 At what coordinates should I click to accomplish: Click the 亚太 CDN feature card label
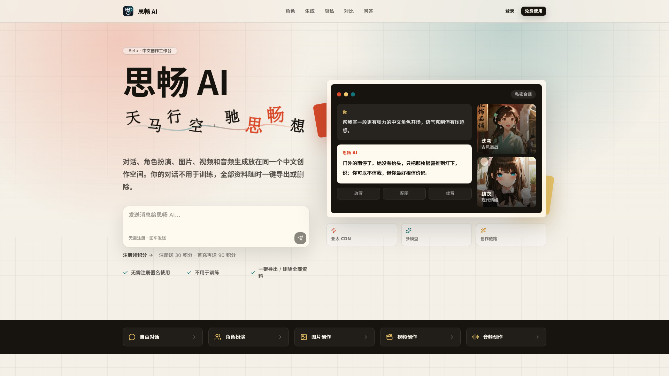point(341,239)
